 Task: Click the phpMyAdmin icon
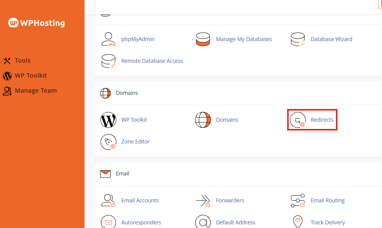click(108, 39)
